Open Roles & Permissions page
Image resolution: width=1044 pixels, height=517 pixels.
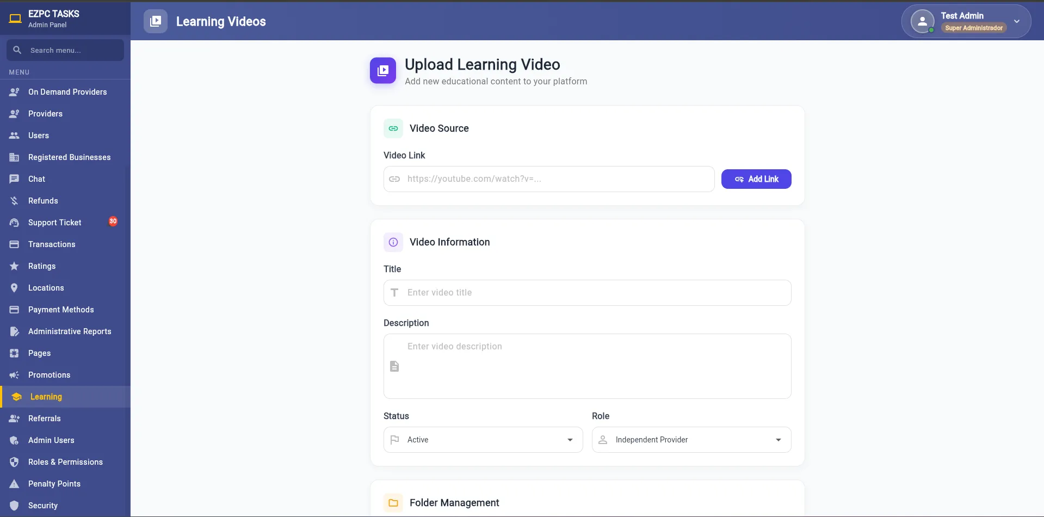tap(65, 462)
